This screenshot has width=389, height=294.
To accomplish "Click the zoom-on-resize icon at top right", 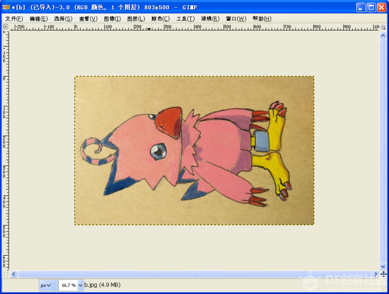I will point(383,27).
